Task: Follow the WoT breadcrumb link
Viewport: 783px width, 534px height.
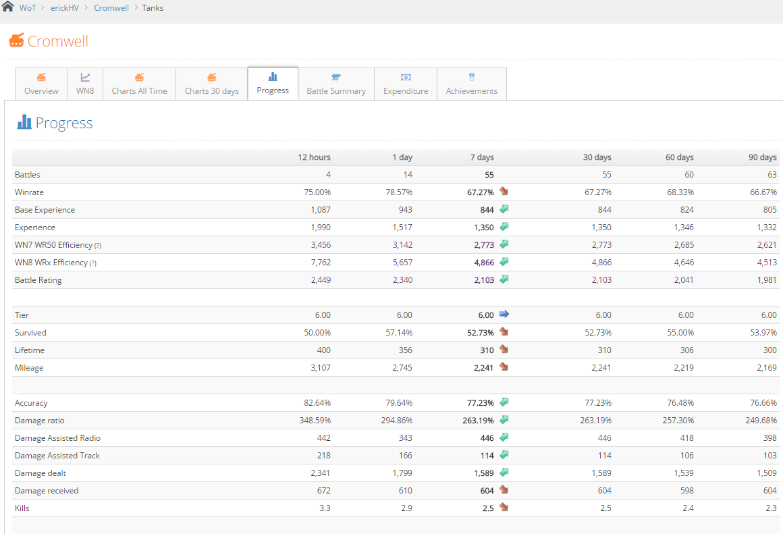Action: point(28,8)
